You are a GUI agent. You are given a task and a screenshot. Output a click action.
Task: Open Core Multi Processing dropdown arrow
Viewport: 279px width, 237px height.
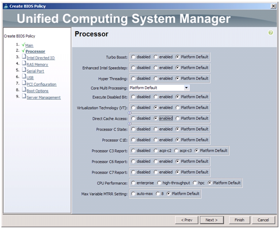point(186,88)
